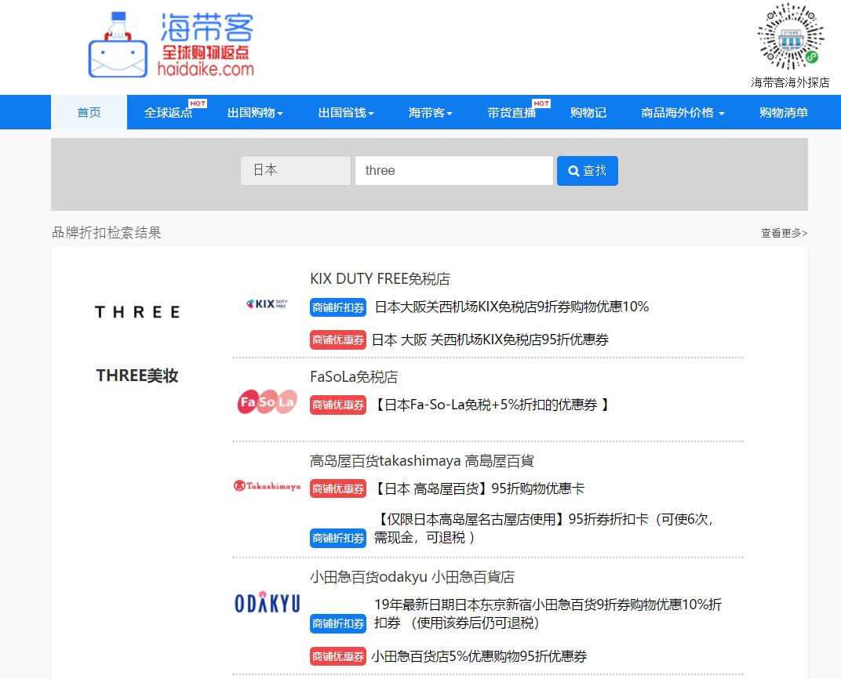Screen dimensions: 841x679
Task: Select the FaSoLa store logo
Action: (x=266, y=403)
